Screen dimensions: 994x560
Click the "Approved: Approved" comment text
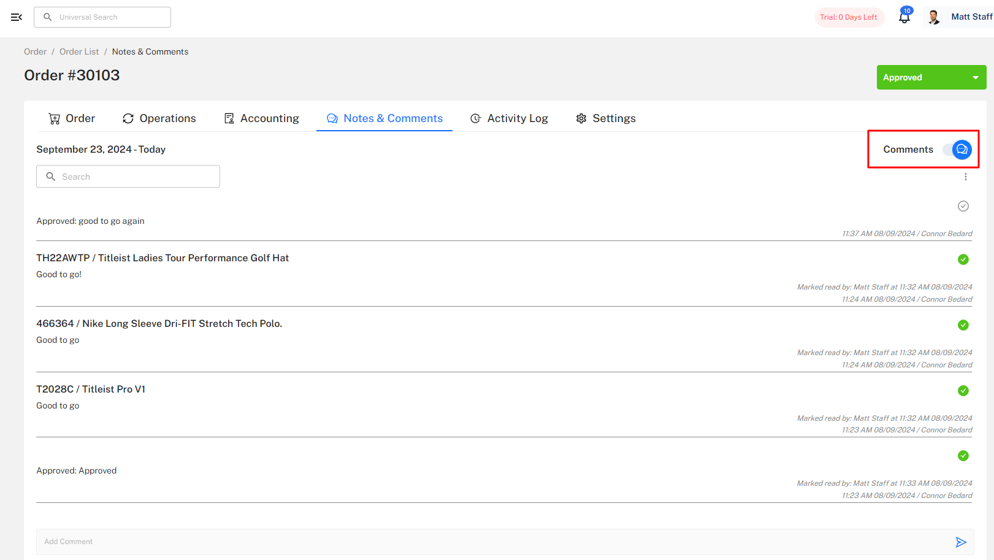pos(77,470)
